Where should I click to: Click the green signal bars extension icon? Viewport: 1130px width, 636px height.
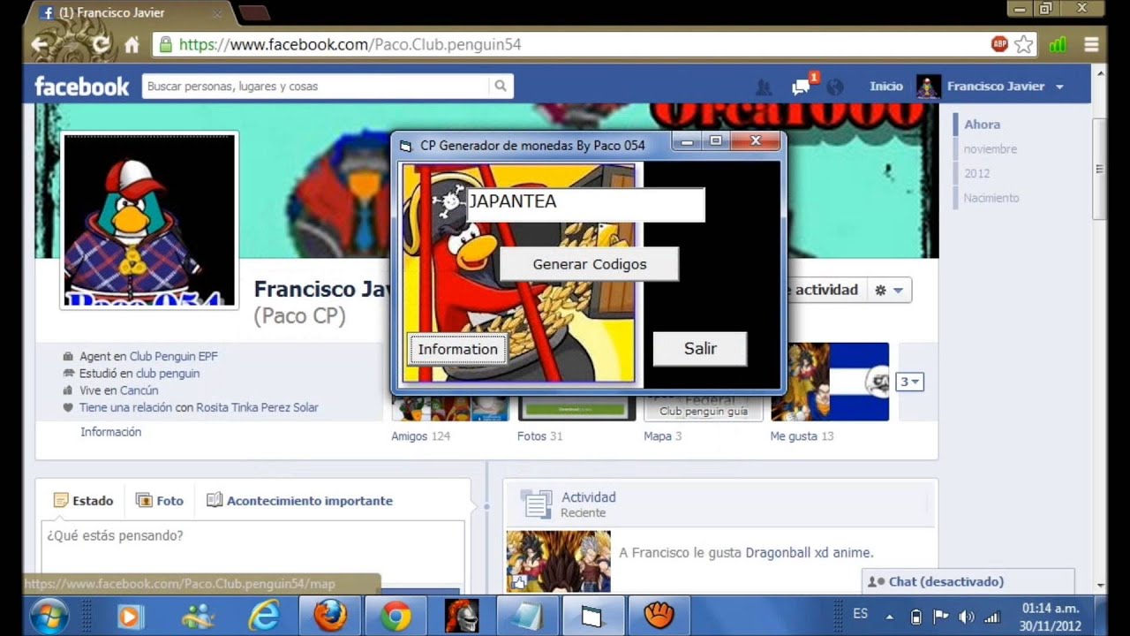(1058, 44)
